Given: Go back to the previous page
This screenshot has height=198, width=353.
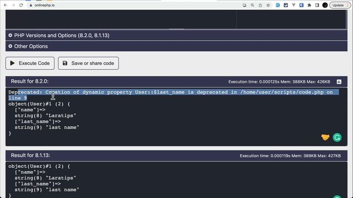Looking at the screenshot, I should coord(6,5).
